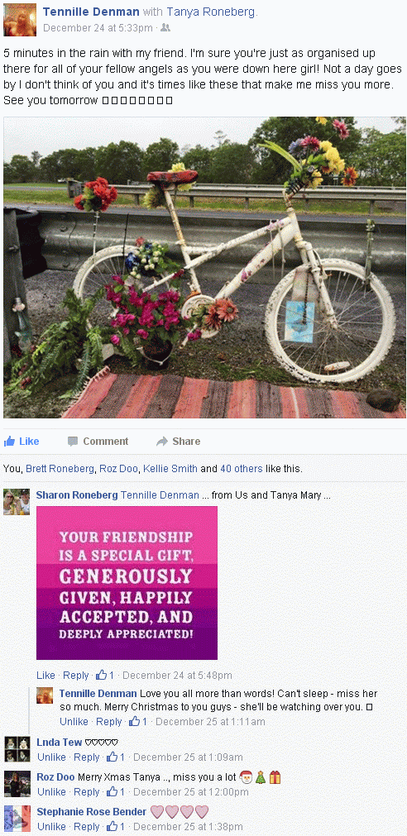Open the white memorial bicycle photo
Screen dimensions: 407x836
point(204,267)
